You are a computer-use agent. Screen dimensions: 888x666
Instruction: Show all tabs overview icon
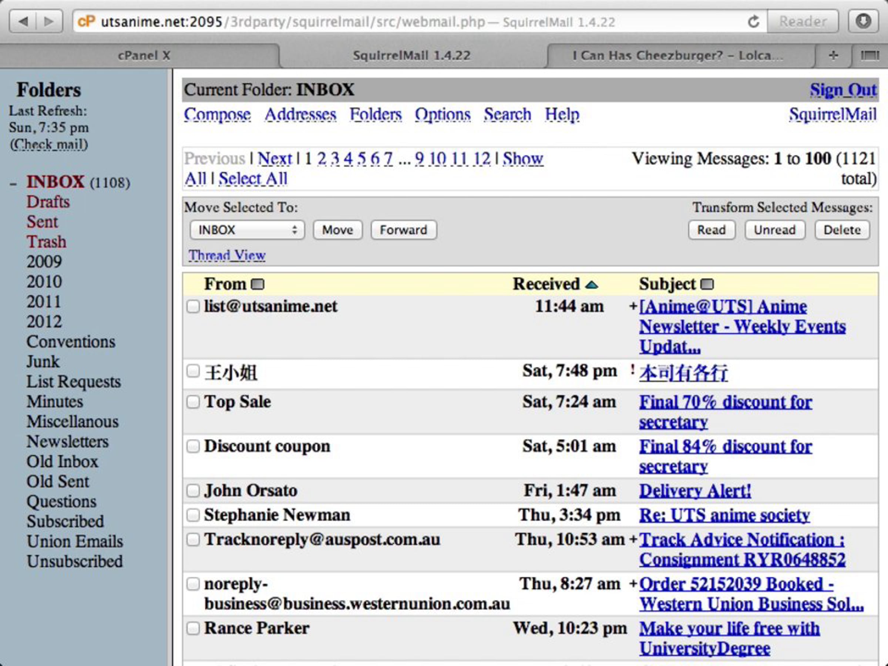click(869, 55)
